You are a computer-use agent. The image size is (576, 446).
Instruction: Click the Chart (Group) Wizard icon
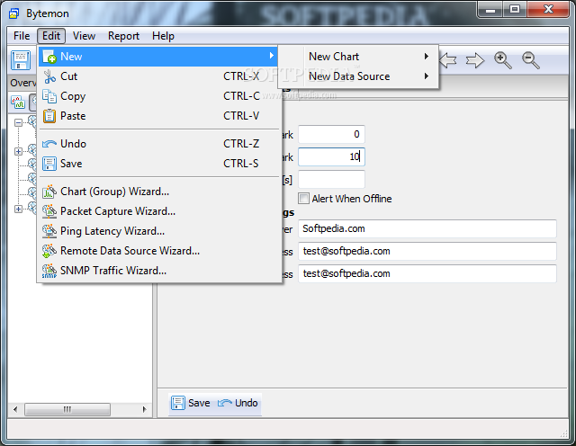tap(49, 192)
